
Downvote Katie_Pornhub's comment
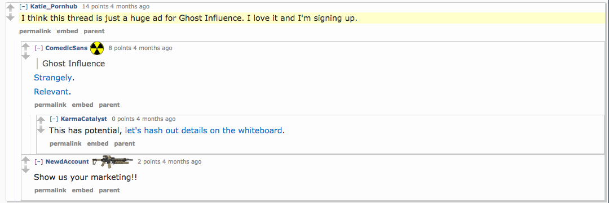coord(11,17)
